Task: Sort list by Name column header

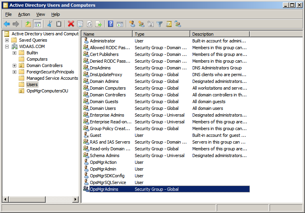Action: [x=107, y=34]
